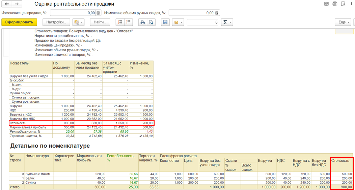355x190 pixels.
Task: Open the Настройки... dialog
Action: [x=56, y=22]
